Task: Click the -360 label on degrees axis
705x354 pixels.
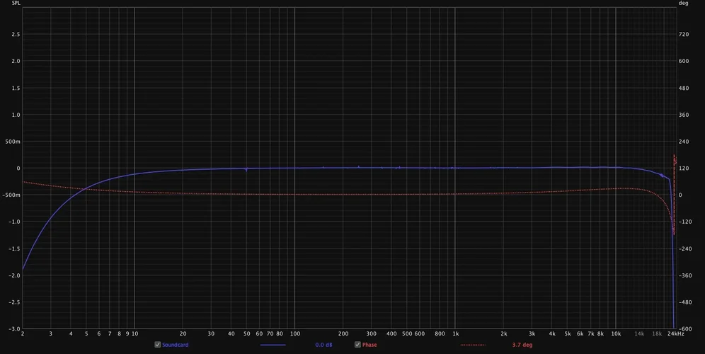Action: [684, 275]
